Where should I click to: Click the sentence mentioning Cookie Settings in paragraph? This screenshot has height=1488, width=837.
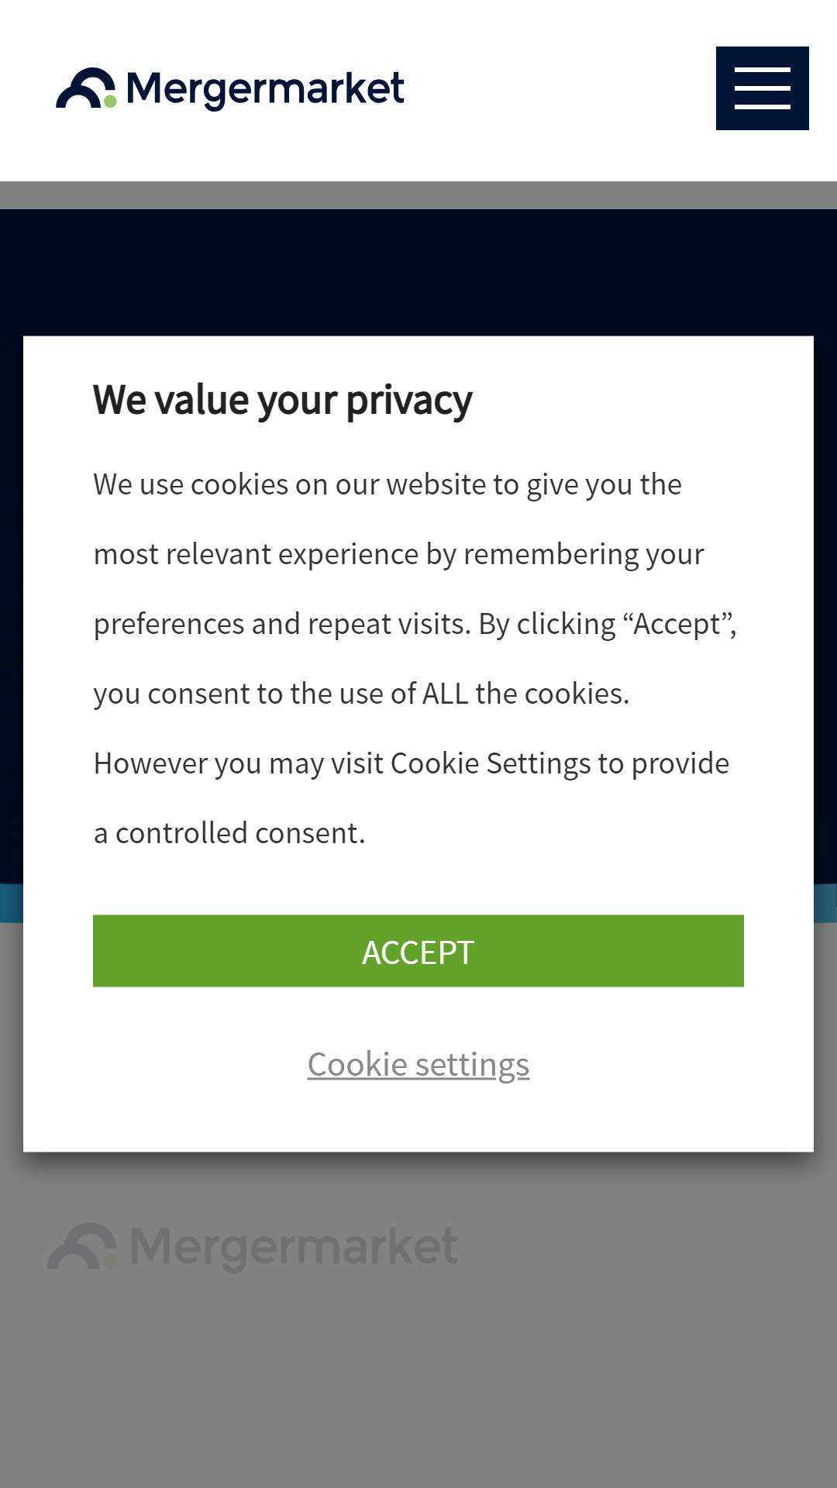pos(412,798)
